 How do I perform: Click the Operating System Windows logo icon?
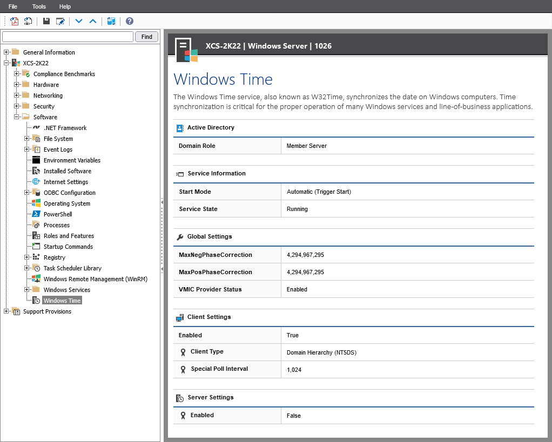[x=36, y=203]
